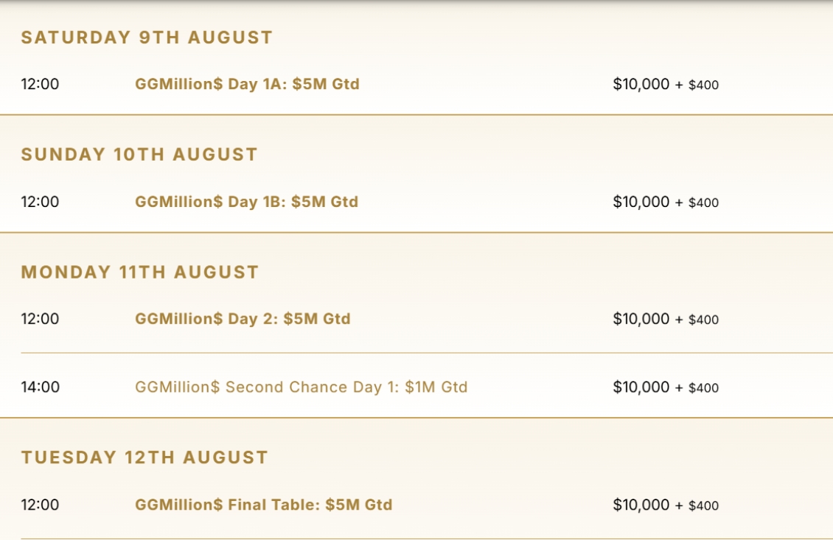Screen dimensions: 833x540
Task: Select the 14:00 time for Second Chance
Action: tap(41, 387)
